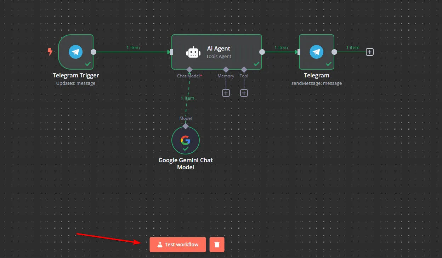Click the Chat Model diamond connector

coord(189,69)
